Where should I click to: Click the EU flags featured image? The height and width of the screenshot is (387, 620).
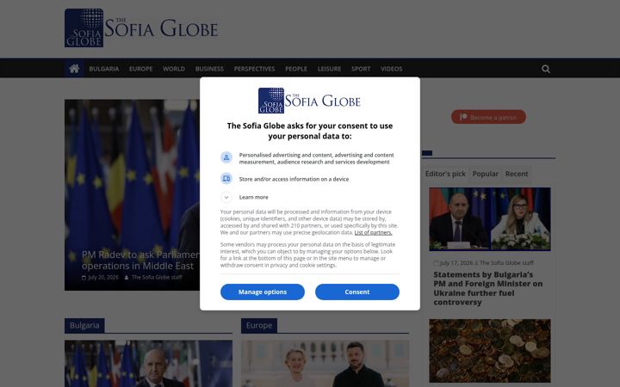pyautogui.click(x=132, y=194)
